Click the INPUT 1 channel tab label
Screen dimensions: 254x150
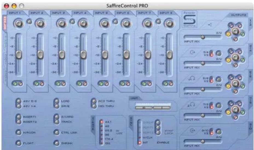[x=15, y=13]
